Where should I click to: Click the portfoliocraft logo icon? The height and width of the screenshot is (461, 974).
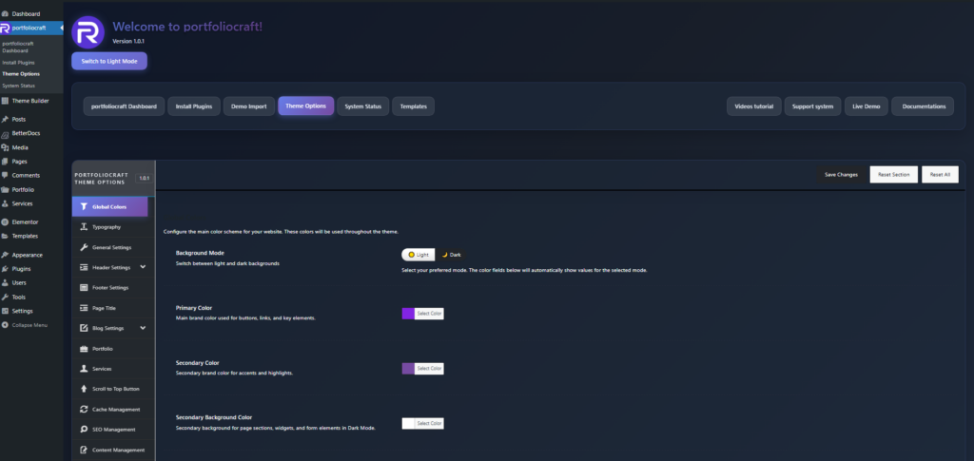pyautogui.click(x=88, y=32)
